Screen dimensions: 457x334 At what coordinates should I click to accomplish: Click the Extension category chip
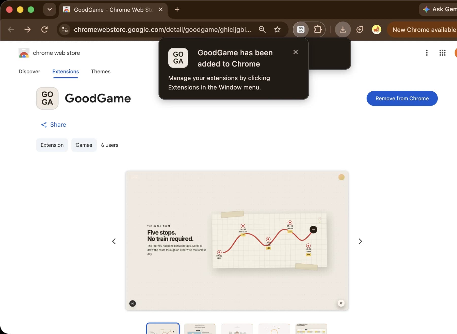52,145
